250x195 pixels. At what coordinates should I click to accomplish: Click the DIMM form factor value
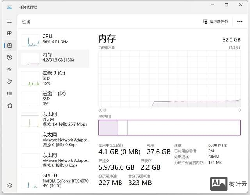[x=214, y=157]
